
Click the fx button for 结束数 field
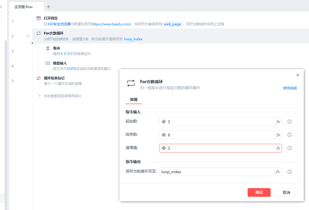[x=278, y=135]
